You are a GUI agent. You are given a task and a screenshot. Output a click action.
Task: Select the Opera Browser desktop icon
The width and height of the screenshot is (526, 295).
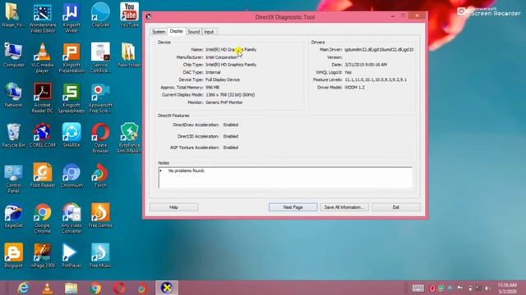[x=100, y=138]
